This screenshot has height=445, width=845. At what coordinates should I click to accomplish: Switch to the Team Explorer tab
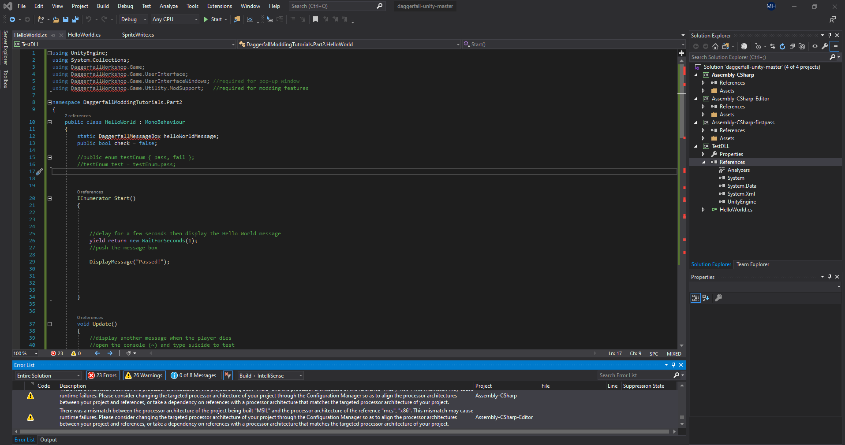753,264
